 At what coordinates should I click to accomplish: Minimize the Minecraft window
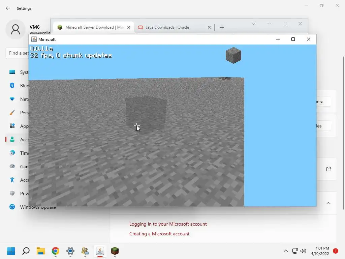[278, 39]
